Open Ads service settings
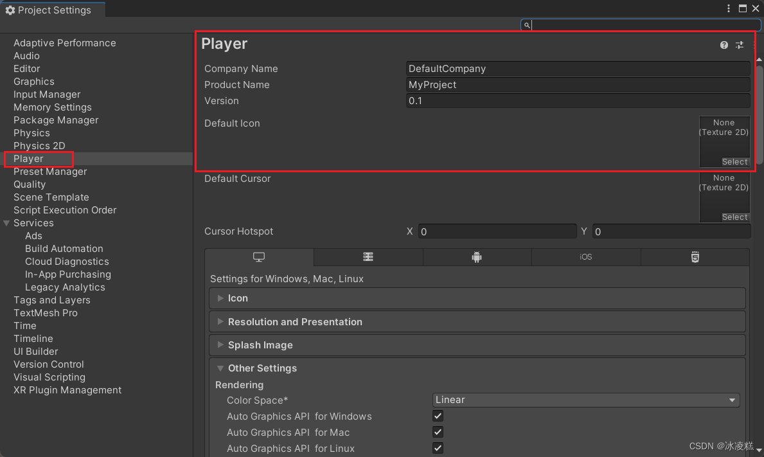Screen dimensions: 764x457 (33, 236)
